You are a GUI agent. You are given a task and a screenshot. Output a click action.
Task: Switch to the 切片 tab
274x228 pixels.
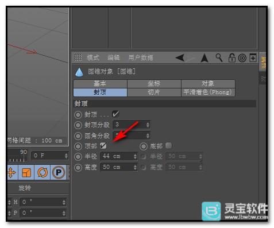[x=154, y=92]
